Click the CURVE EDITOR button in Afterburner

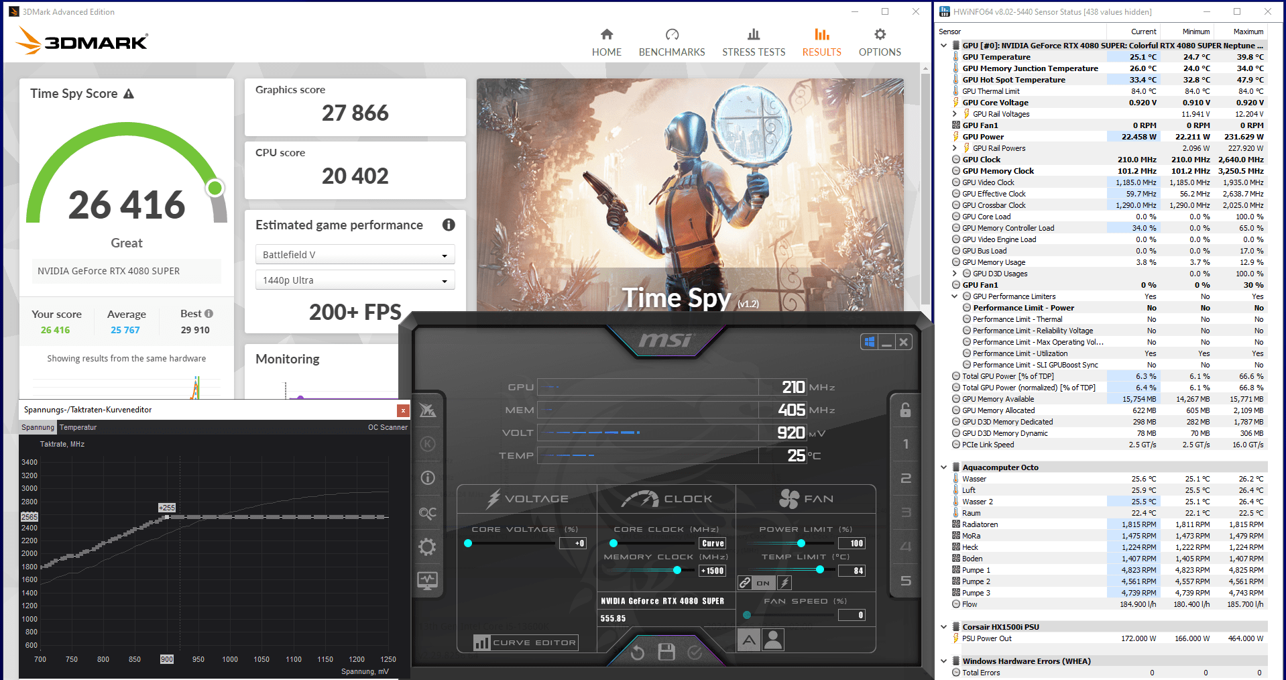tap(526, 642)
